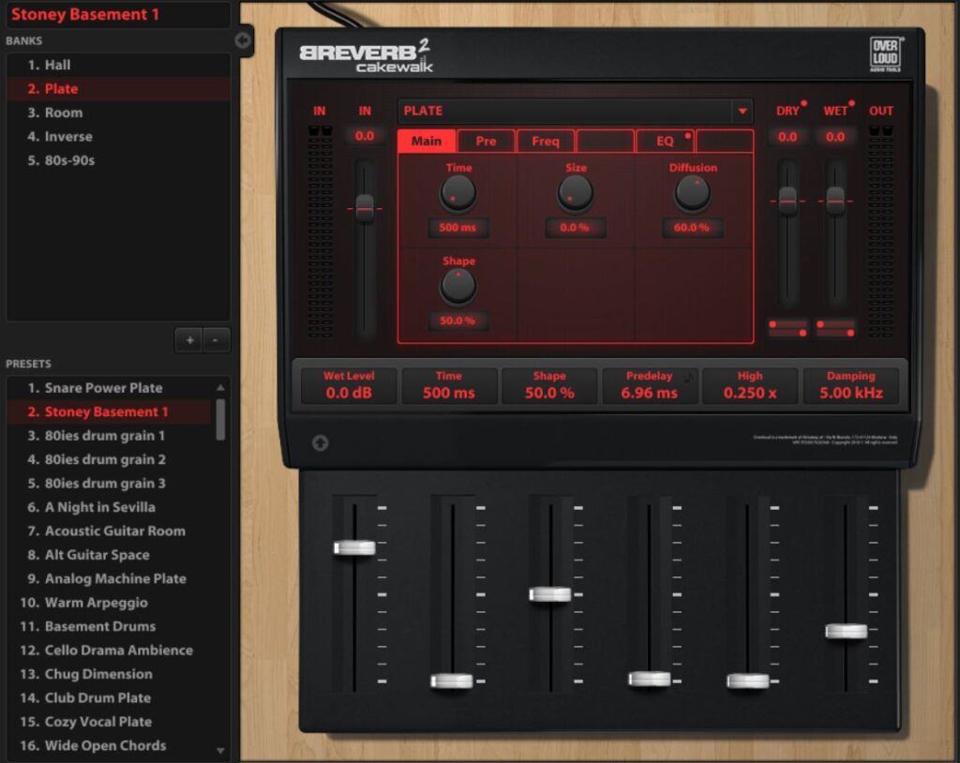Load the Stoney Basement 1 preset in list
Viewport: 960px width, 763px height.
pos(111,411)
